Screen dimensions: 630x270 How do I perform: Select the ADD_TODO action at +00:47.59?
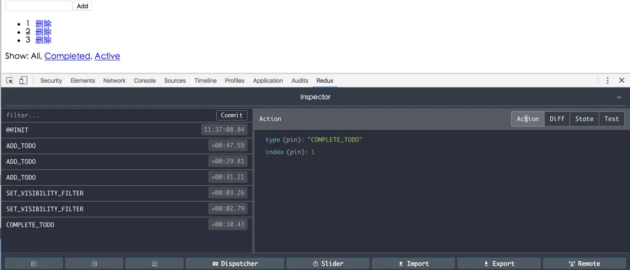127,146
